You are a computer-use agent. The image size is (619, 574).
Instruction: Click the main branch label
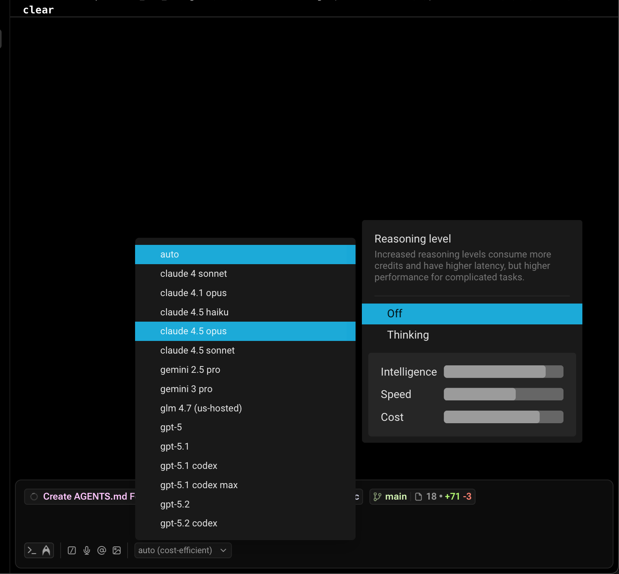[396, 496]
